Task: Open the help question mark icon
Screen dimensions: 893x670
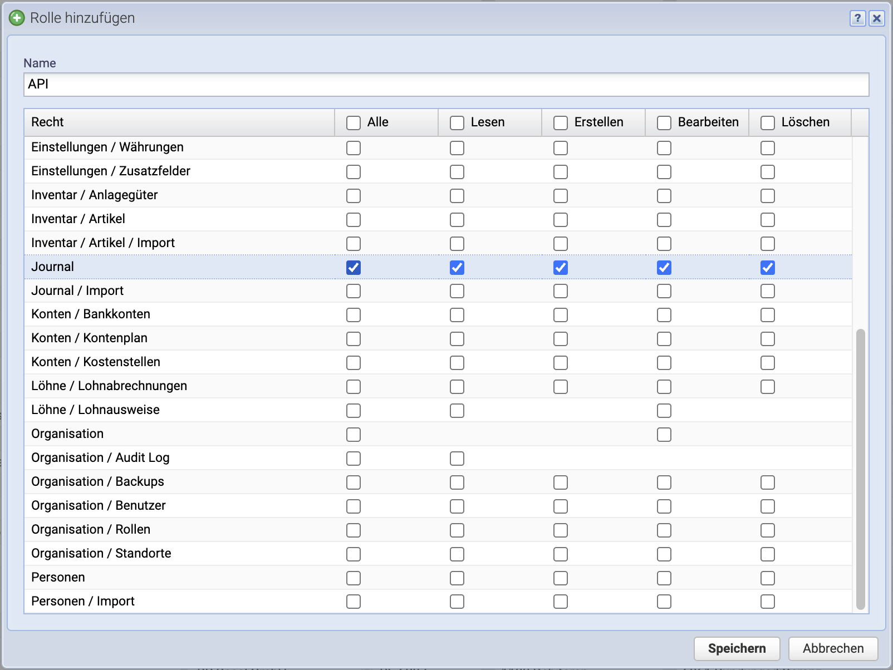Action: pyautogui.click(x=858, y=18)
